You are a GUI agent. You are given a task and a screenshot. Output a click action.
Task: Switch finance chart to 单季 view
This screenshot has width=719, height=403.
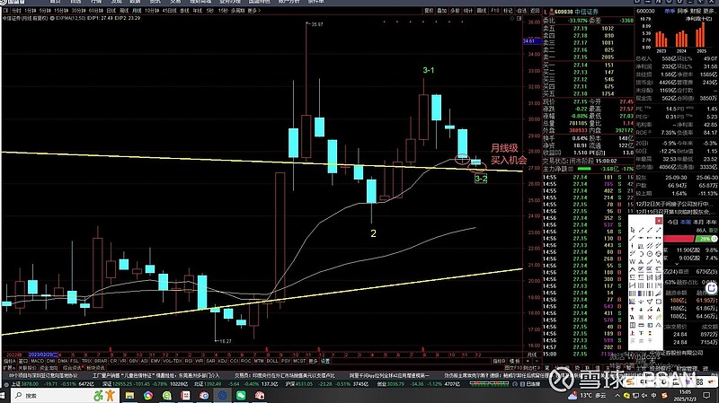tap(670, 11)
